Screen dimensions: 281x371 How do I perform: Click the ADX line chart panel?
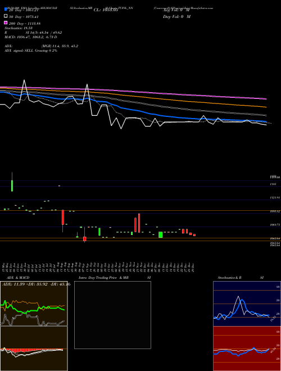point(34,304)
